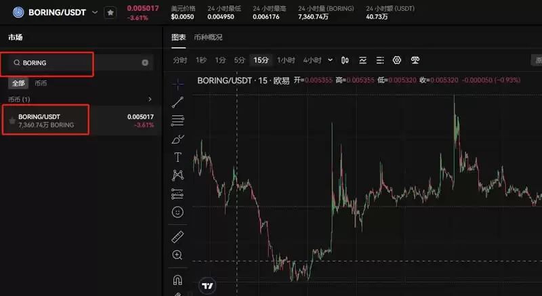Image resolution: width=542 pixels, height=296 pixels.
Task: Select the ruler measure tool
Action: (178, 237)
